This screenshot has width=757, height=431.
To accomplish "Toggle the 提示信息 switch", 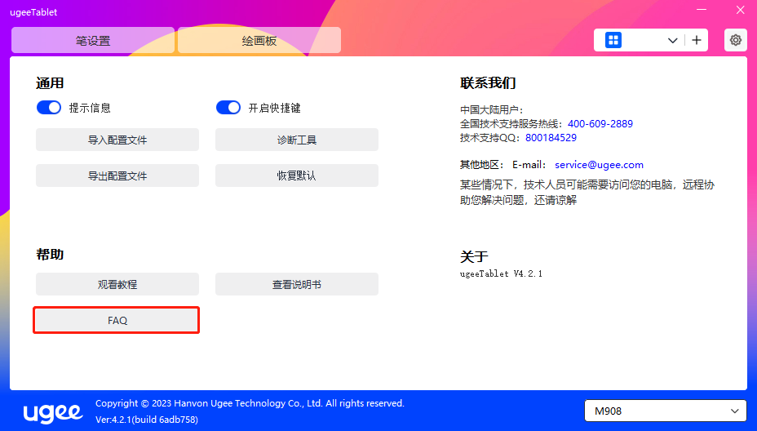I will pyautogui.click(x=49, y=107).
